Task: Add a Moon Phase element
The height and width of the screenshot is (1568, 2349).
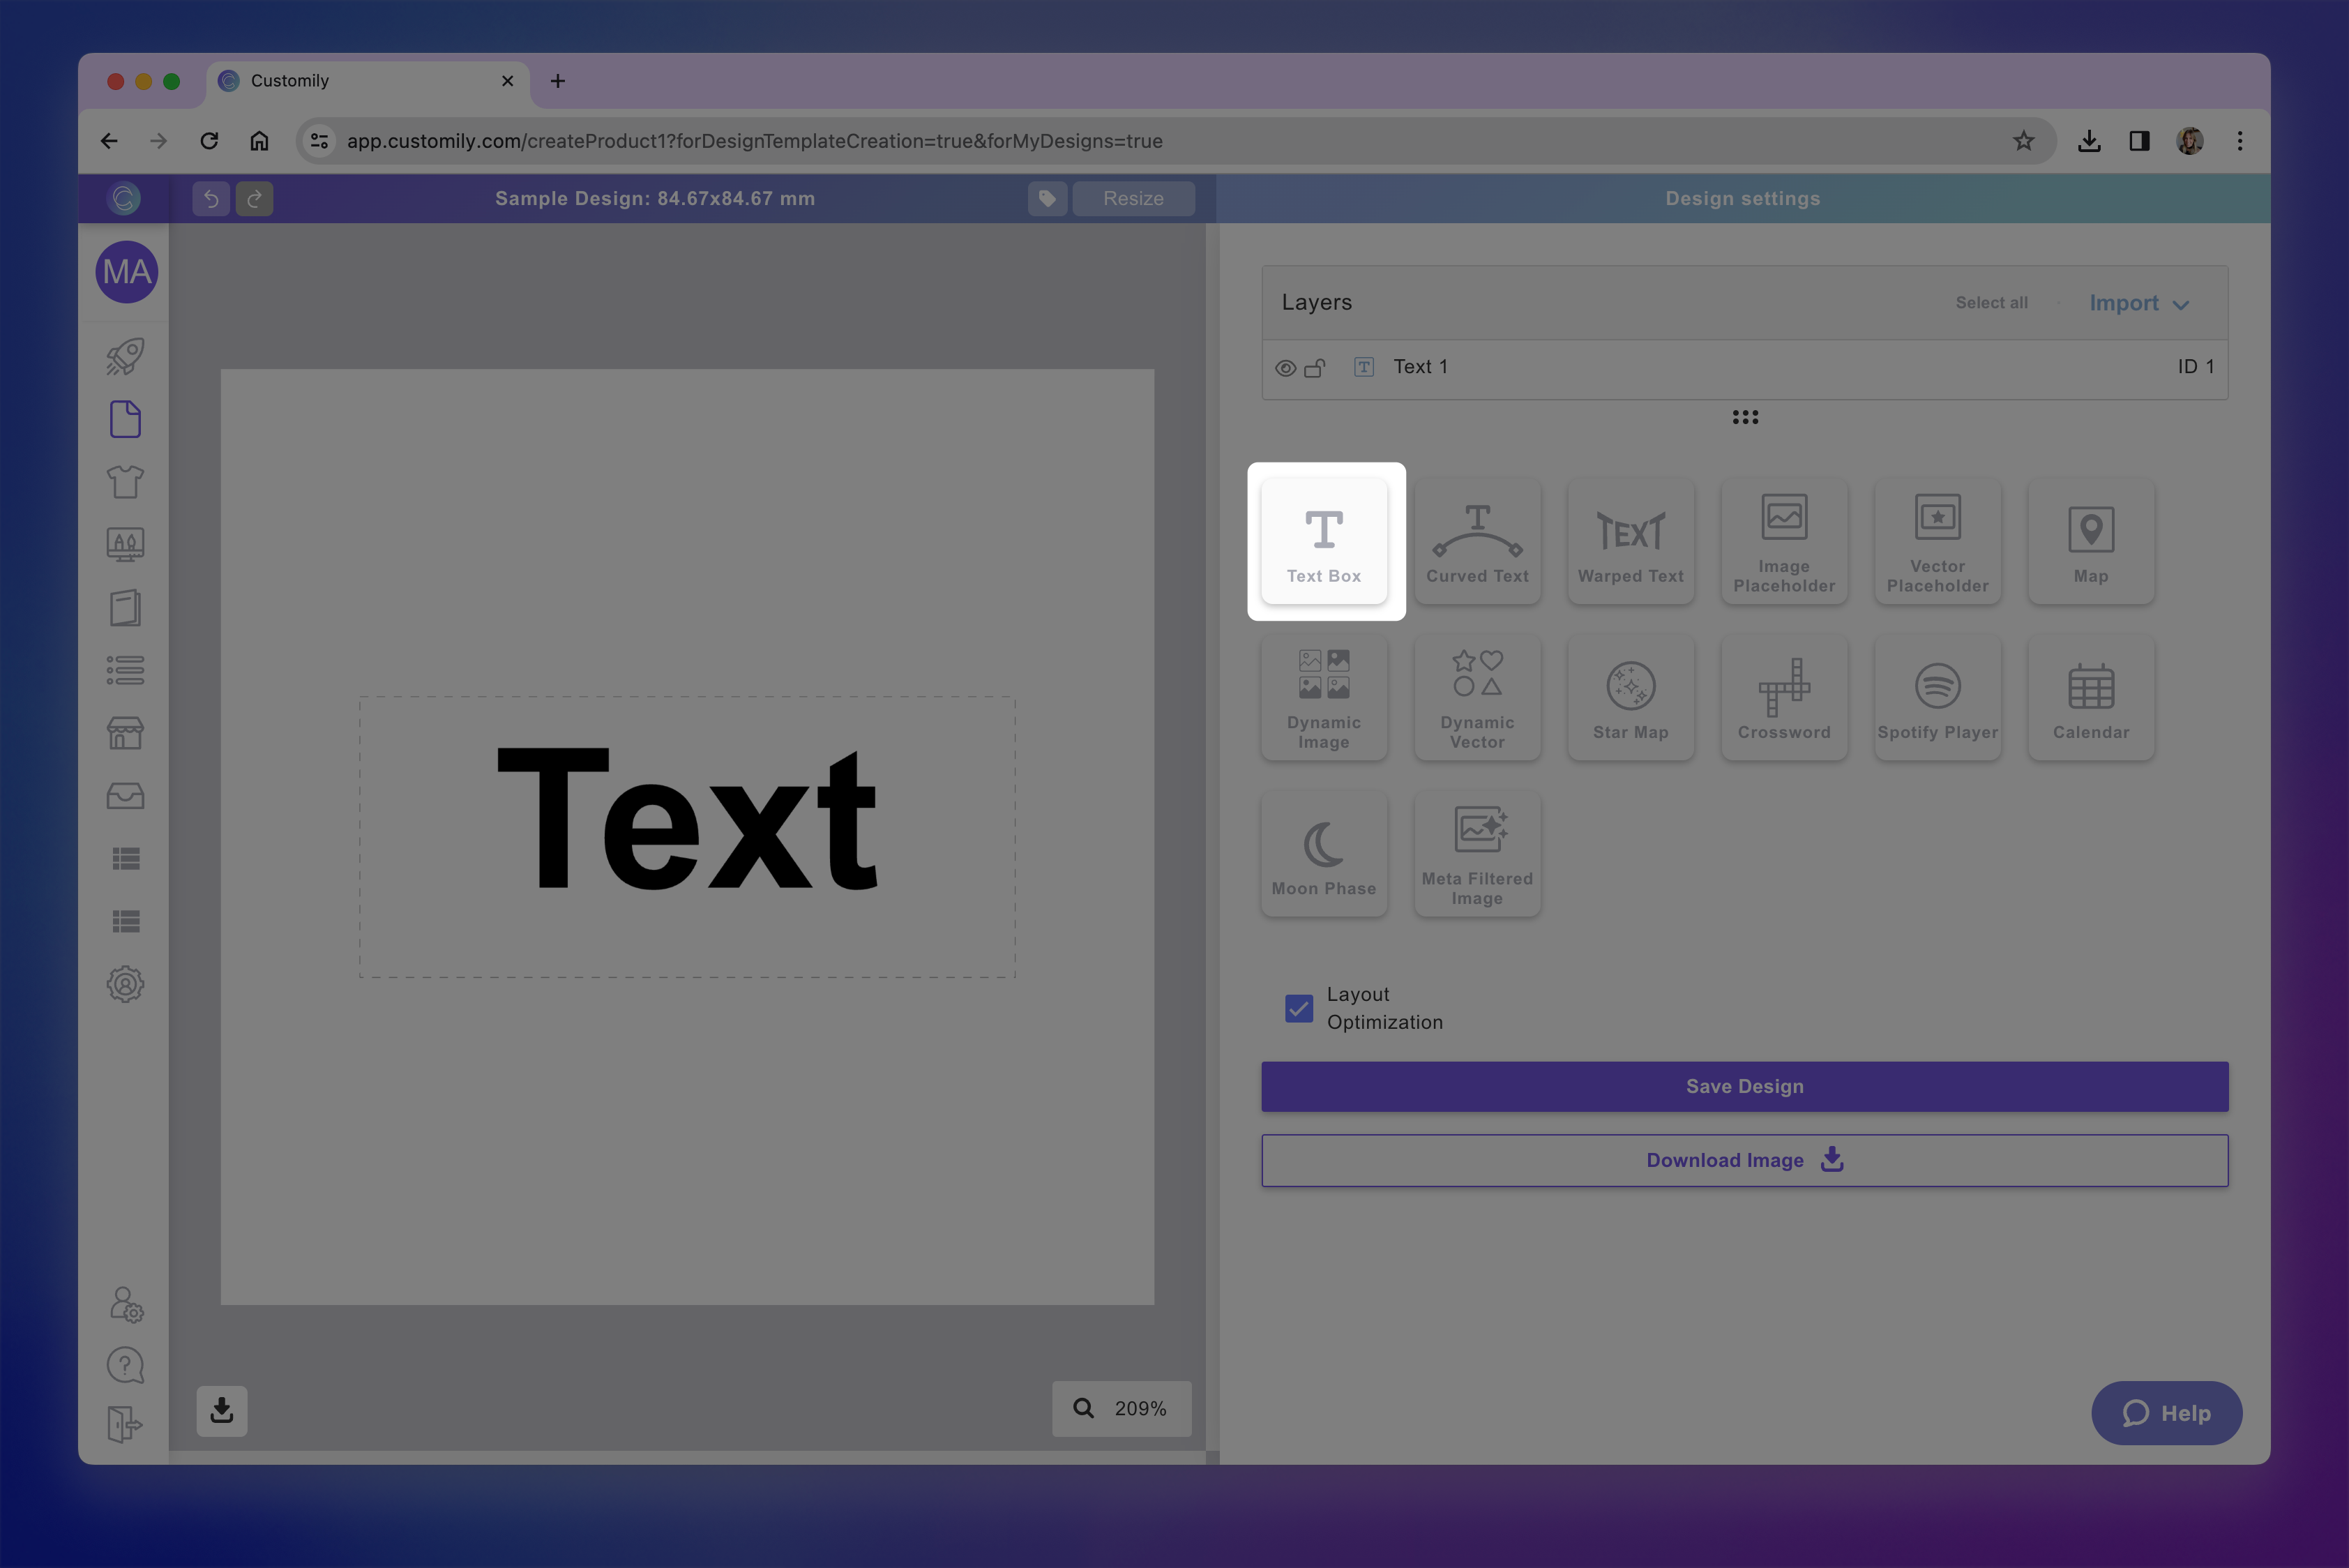Action: pos(1325,853)
